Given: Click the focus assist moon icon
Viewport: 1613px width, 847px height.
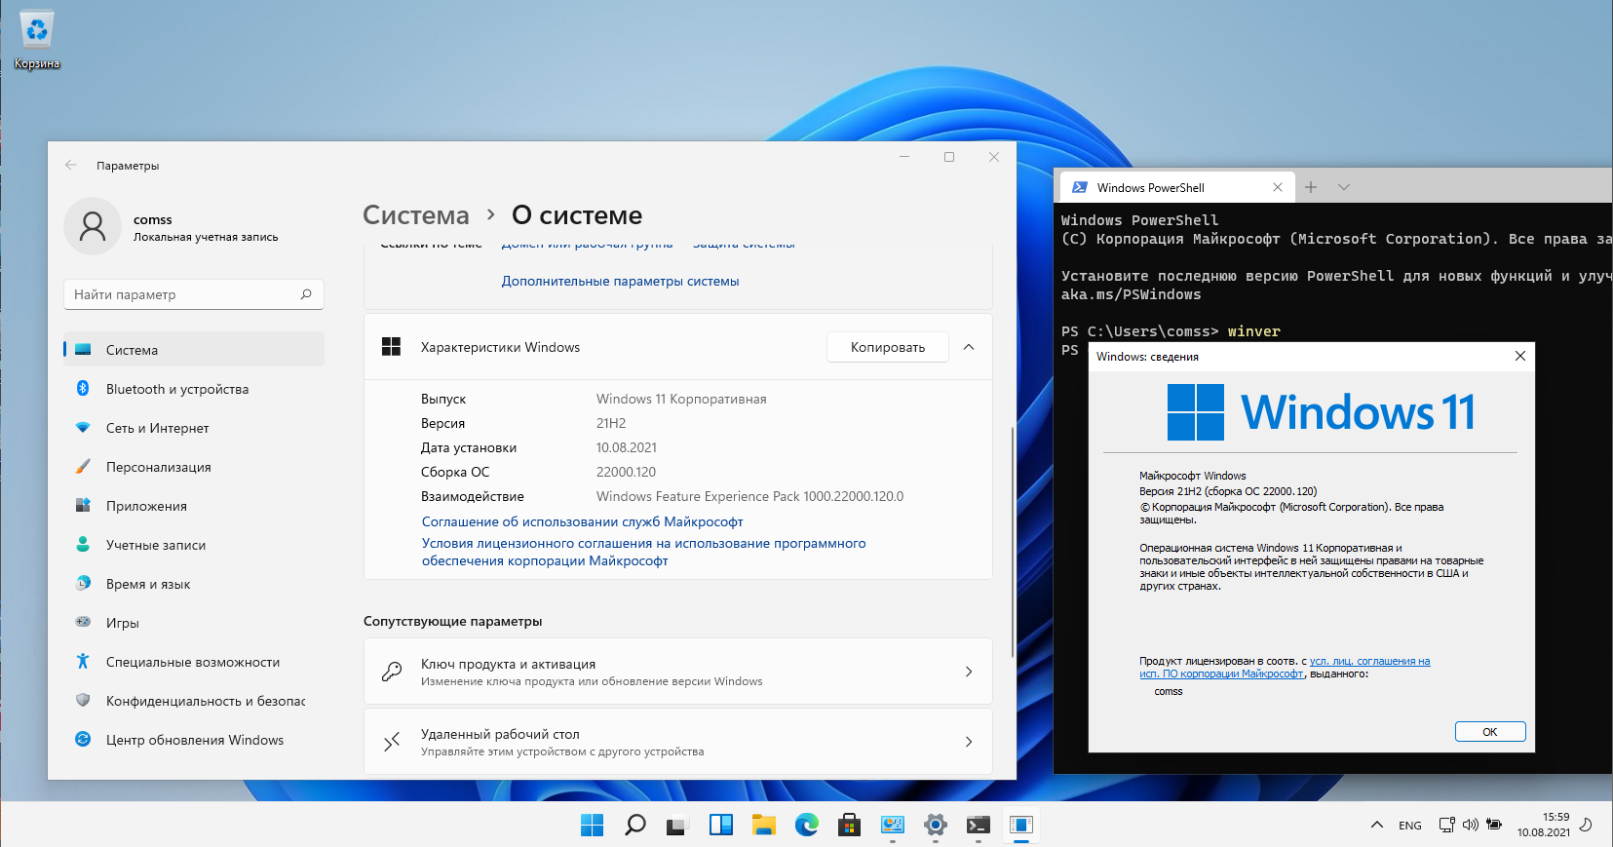Looking at the screenshot, I should tap(1587, 825).
